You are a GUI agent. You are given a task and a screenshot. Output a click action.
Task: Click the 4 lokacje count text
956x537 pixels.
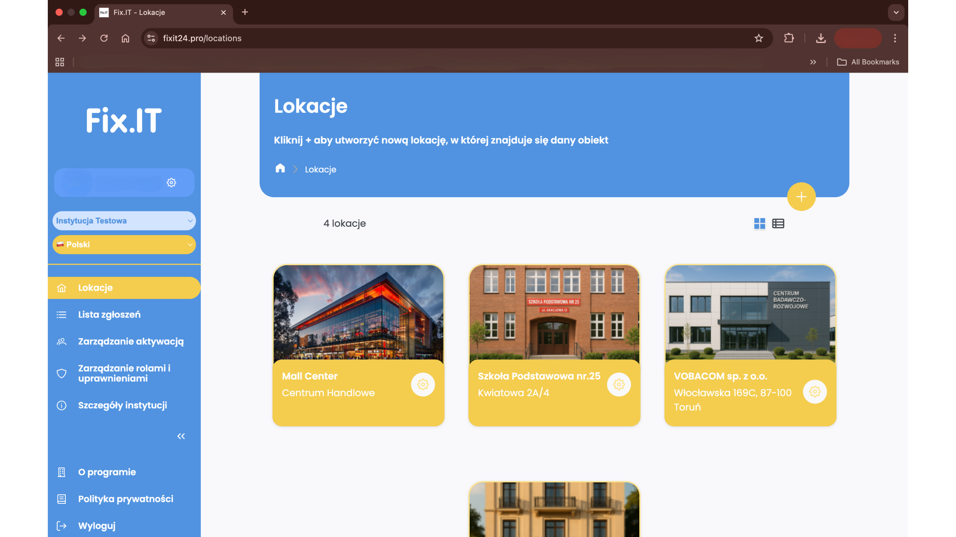[x=344, y=223]
